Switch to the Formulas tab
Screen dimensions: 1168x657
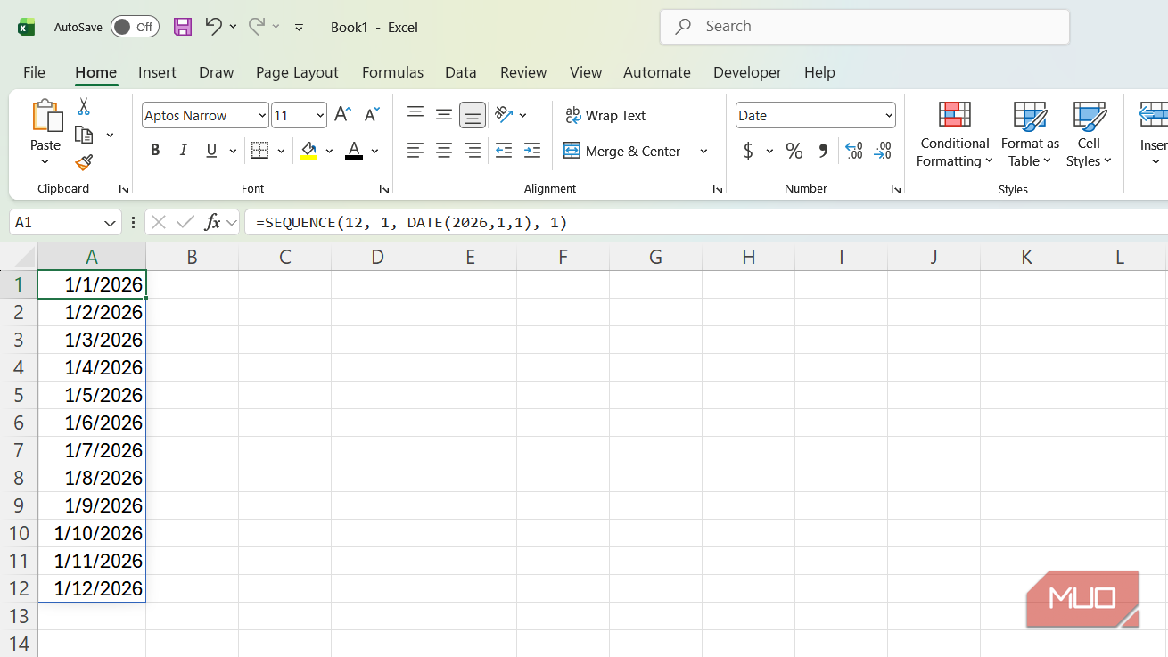(x=392, y=72)
